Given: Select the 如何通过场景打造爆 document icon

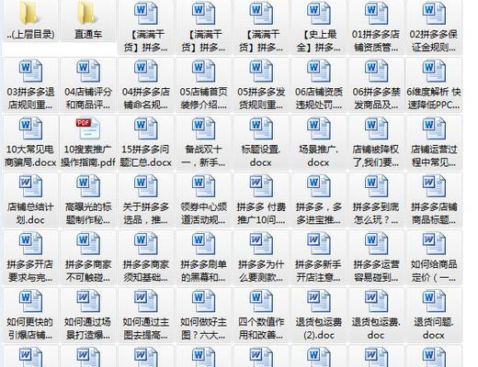Looking at the screenshot, I should click(88, 301).
